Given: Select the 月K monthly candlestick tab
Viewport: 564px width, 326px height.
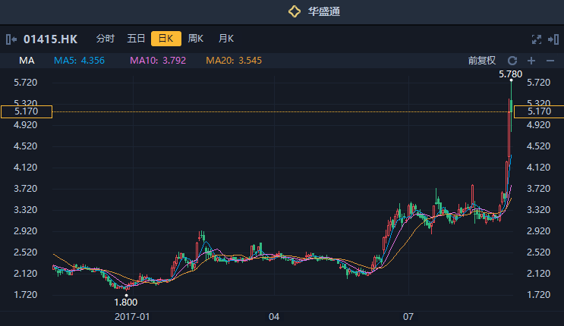Looking at the screenshot, I should point(226,39).
